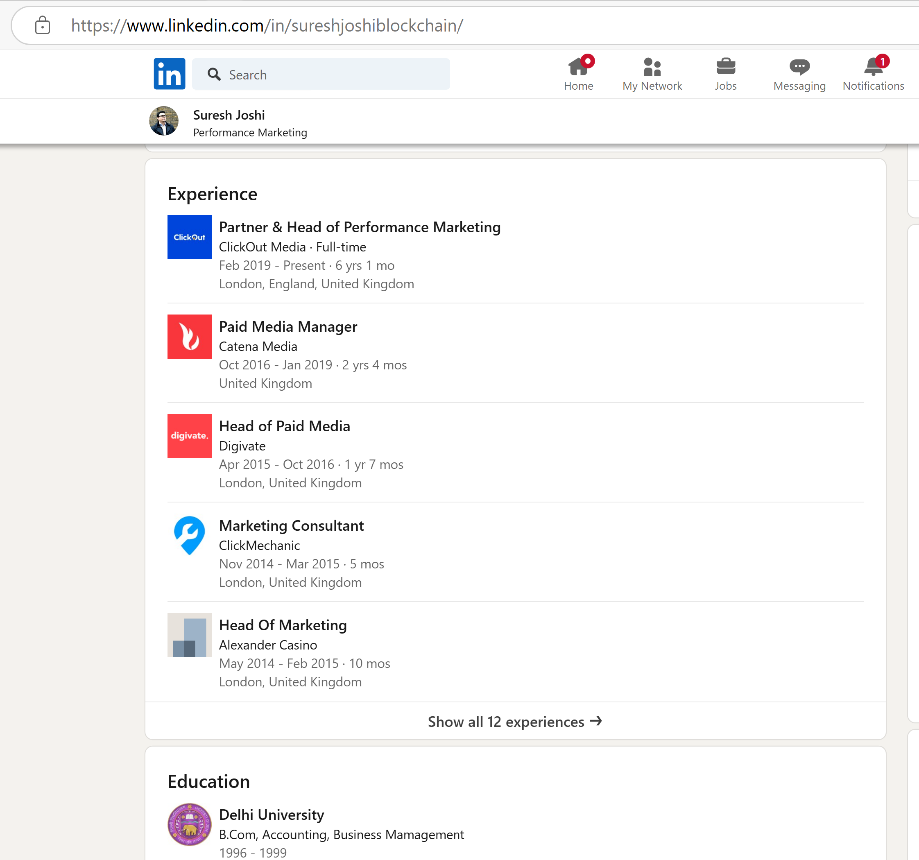
Task: Select the Notifications navigation label
Action: (x=873, y=86)
